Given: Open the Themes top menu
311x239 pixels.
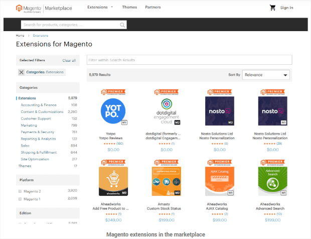Looking at the screenshot, I should (129, 7).
